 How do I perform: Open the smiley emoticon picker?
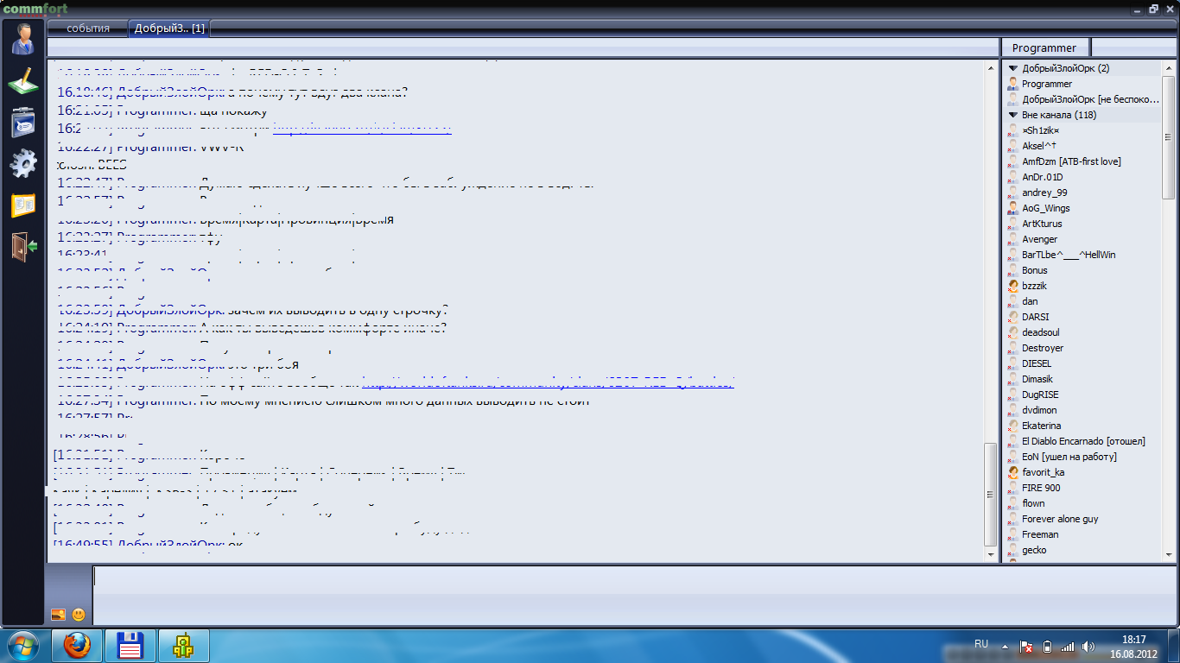click(79, 615)
